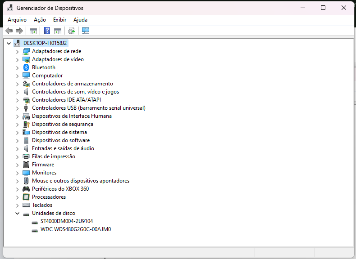Select the Controladores IDE ATA/ATAPI label
Viewport: 356px width, 259px height.
(x=66, y=100)
